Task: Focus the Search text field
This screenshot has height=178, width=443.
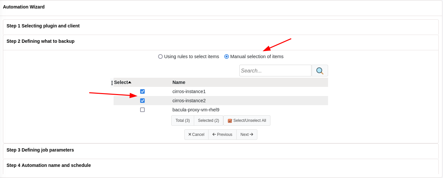Action: pyautogui.click(x=275, y=71)
